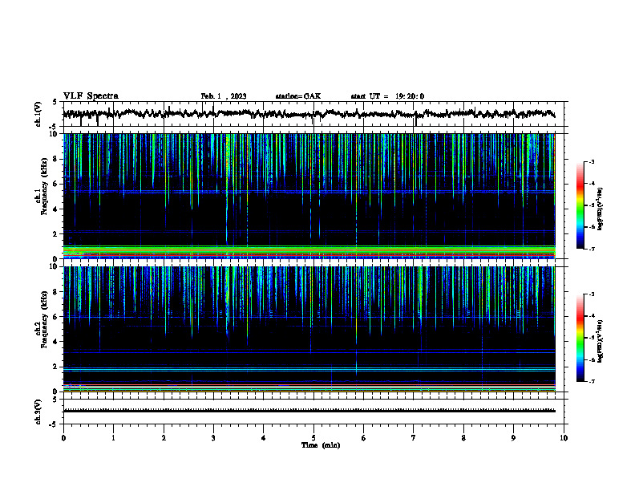Click the ch.2 color scale bar
635x491 pixels.
point(580,338)
